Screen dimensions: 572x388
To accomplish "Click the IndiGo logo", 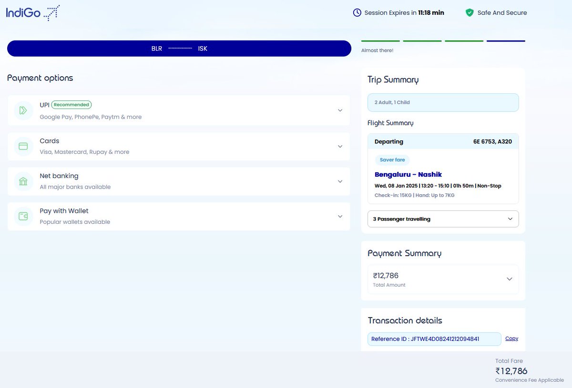I will tap(32, 12).
